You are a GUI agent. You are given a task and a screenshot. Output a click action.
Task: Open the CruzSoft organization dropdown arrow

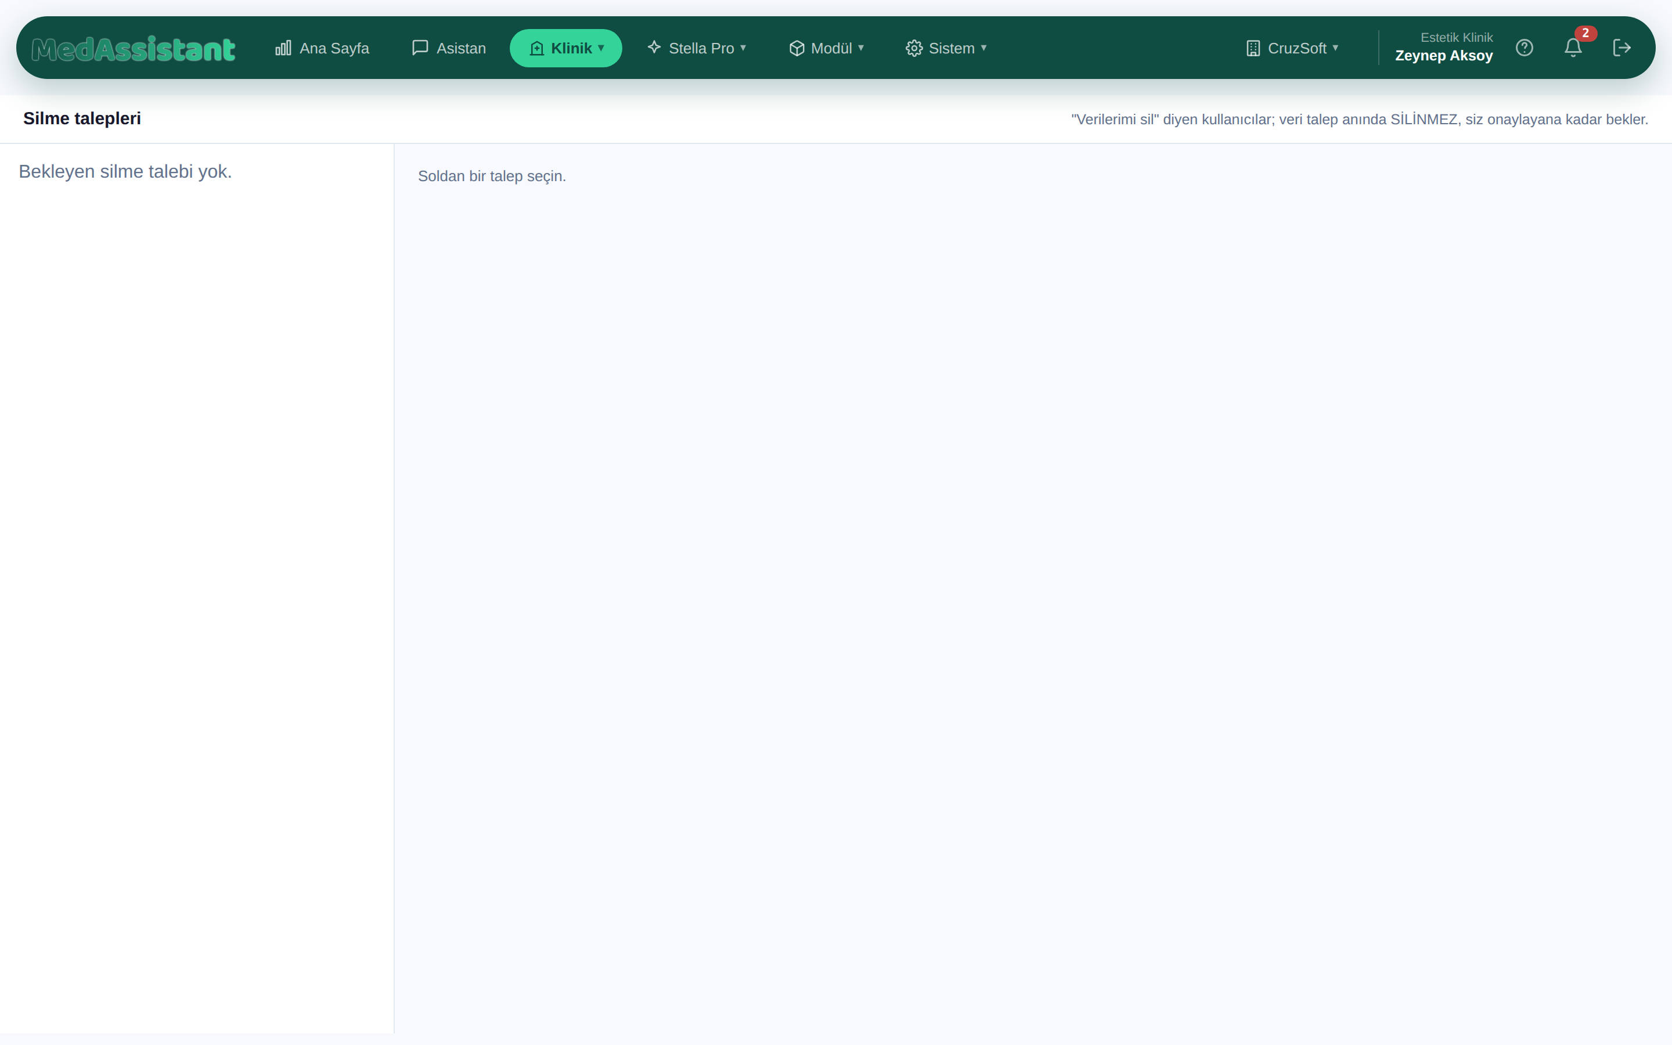(1335, 48)
